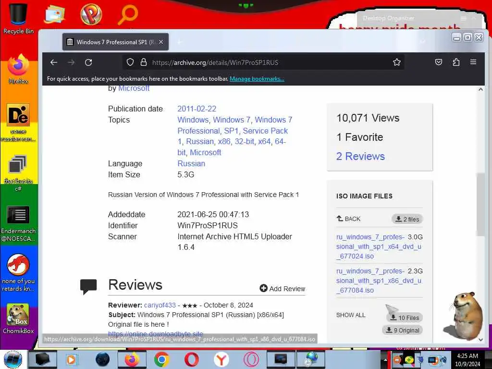
Task: Click the globe network icon in taskbar
Action: pyautogui.click(x=311, y=359)
